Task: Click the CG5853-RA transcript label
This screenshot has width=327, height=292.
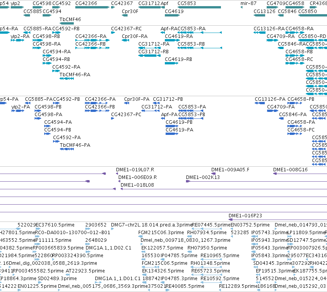Action: (191, 29)
